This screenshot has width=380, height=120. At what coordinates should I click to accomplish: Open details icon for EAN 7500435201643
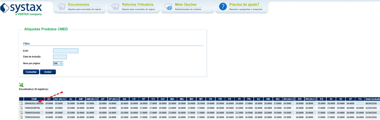pos(21,117)
